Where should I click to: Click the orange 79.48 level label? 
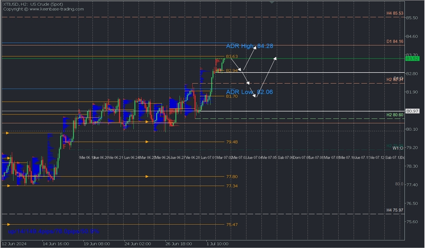pos(232,142)
